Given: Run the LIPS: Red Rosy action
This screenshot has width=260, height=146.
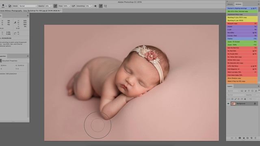Looking at the screenshot, I should [242, 66].
